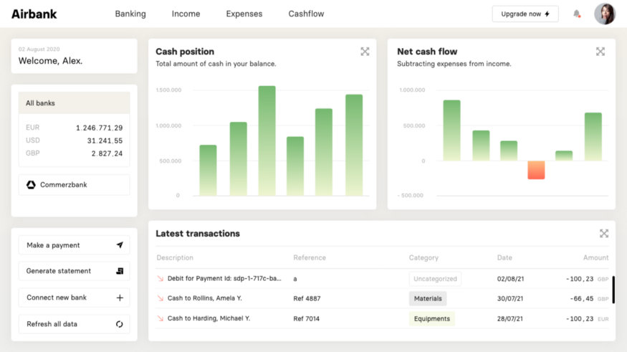Click the Materials category tag
This screenshot has width=627, height=352.
pyautogui.click(x=428, y=298)
